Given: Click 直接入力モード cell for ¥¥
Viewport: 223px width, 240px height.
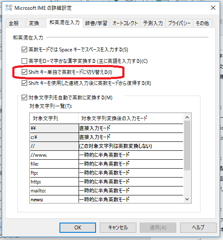Looking at the screenshot, I should coord(131,128).
